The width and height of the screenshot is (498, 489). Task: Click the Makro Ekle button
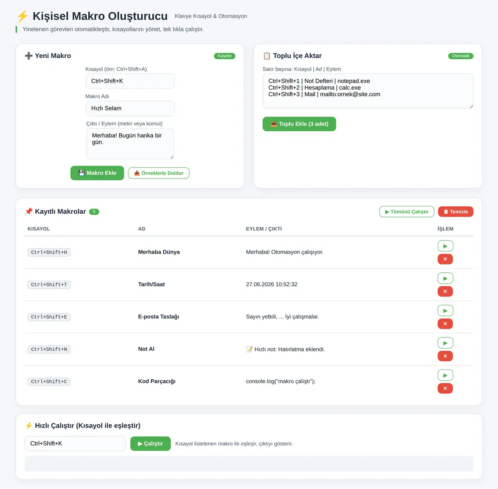click(x=97, y=173)
